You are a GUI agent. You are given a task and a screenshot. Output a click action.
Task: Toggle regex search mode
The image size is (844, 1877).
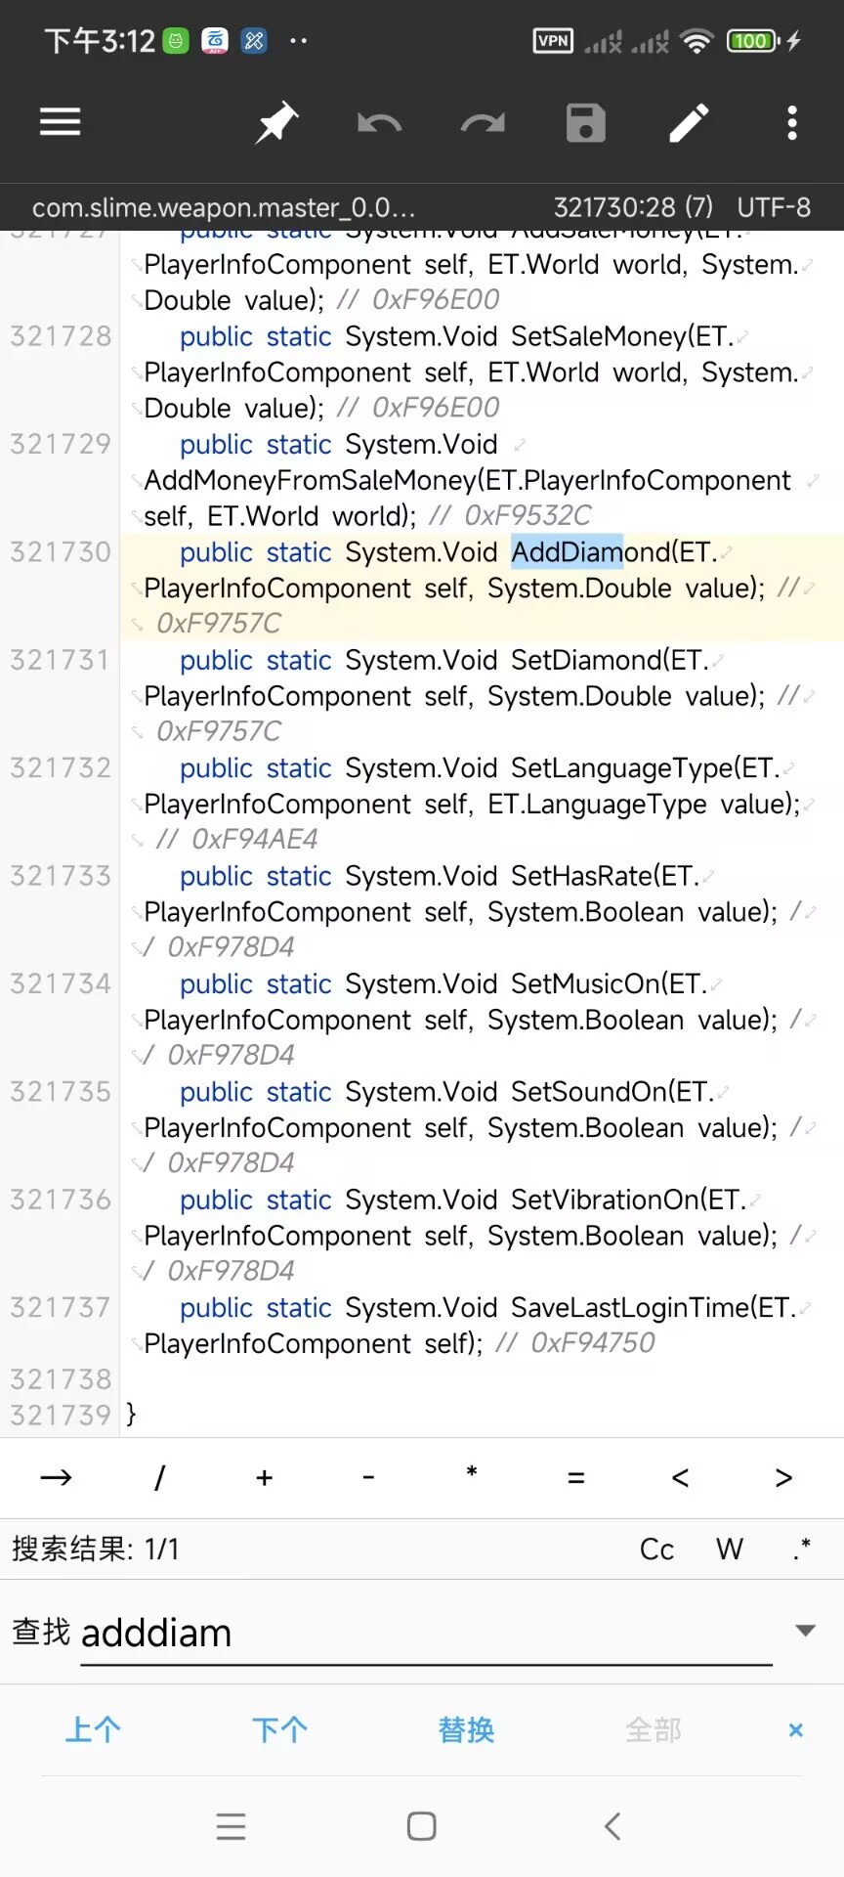802,1549
